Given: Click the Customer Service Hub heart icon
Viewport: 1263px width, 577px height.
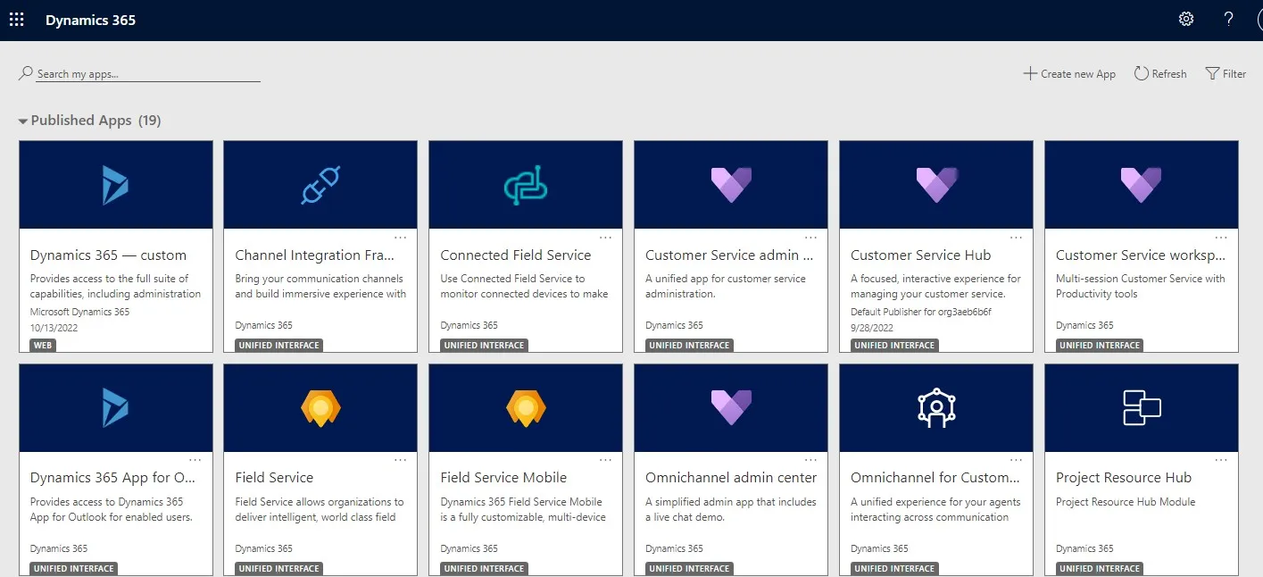Looking at the screenshot, I should click(x=936, y=185).
